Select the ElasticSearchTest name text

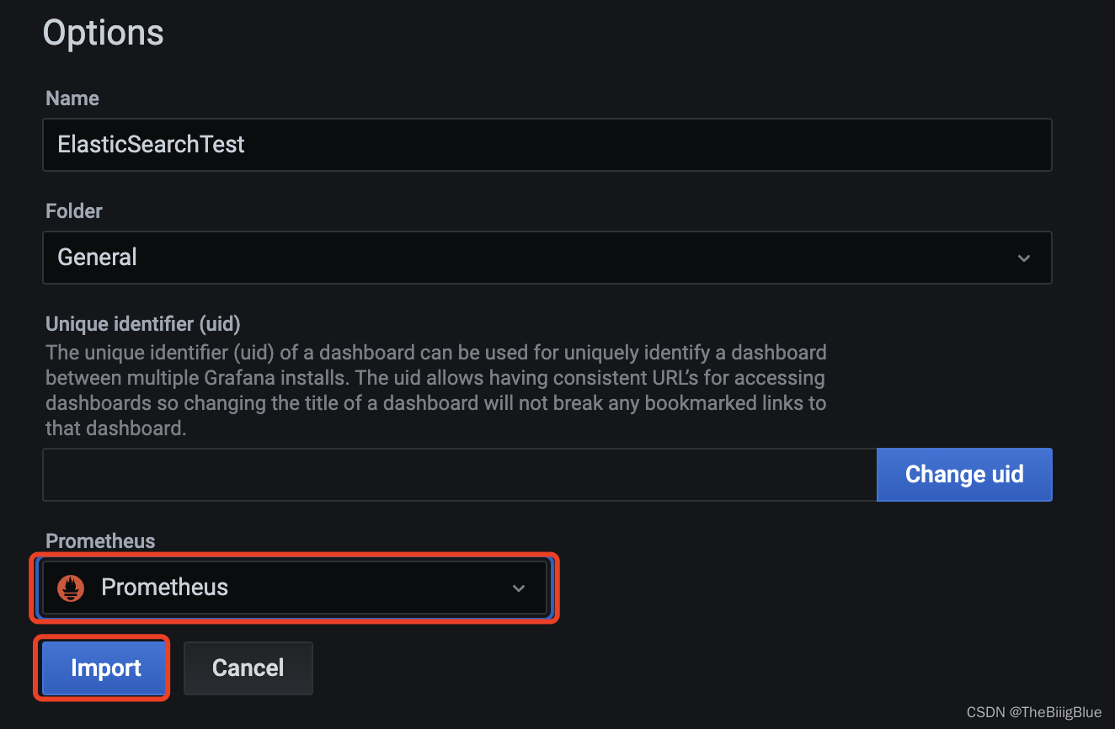pyautogui.click(x=151, y=145)
